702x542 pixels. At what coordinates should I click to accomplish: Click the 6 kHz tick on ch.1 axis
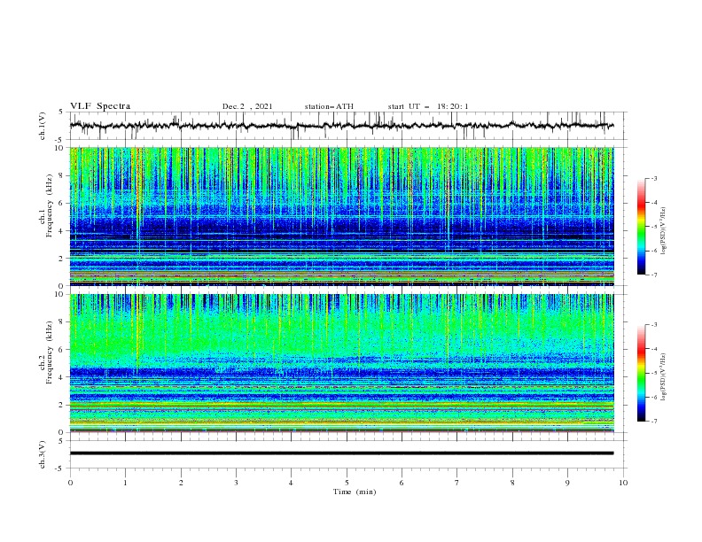point(61,204)
